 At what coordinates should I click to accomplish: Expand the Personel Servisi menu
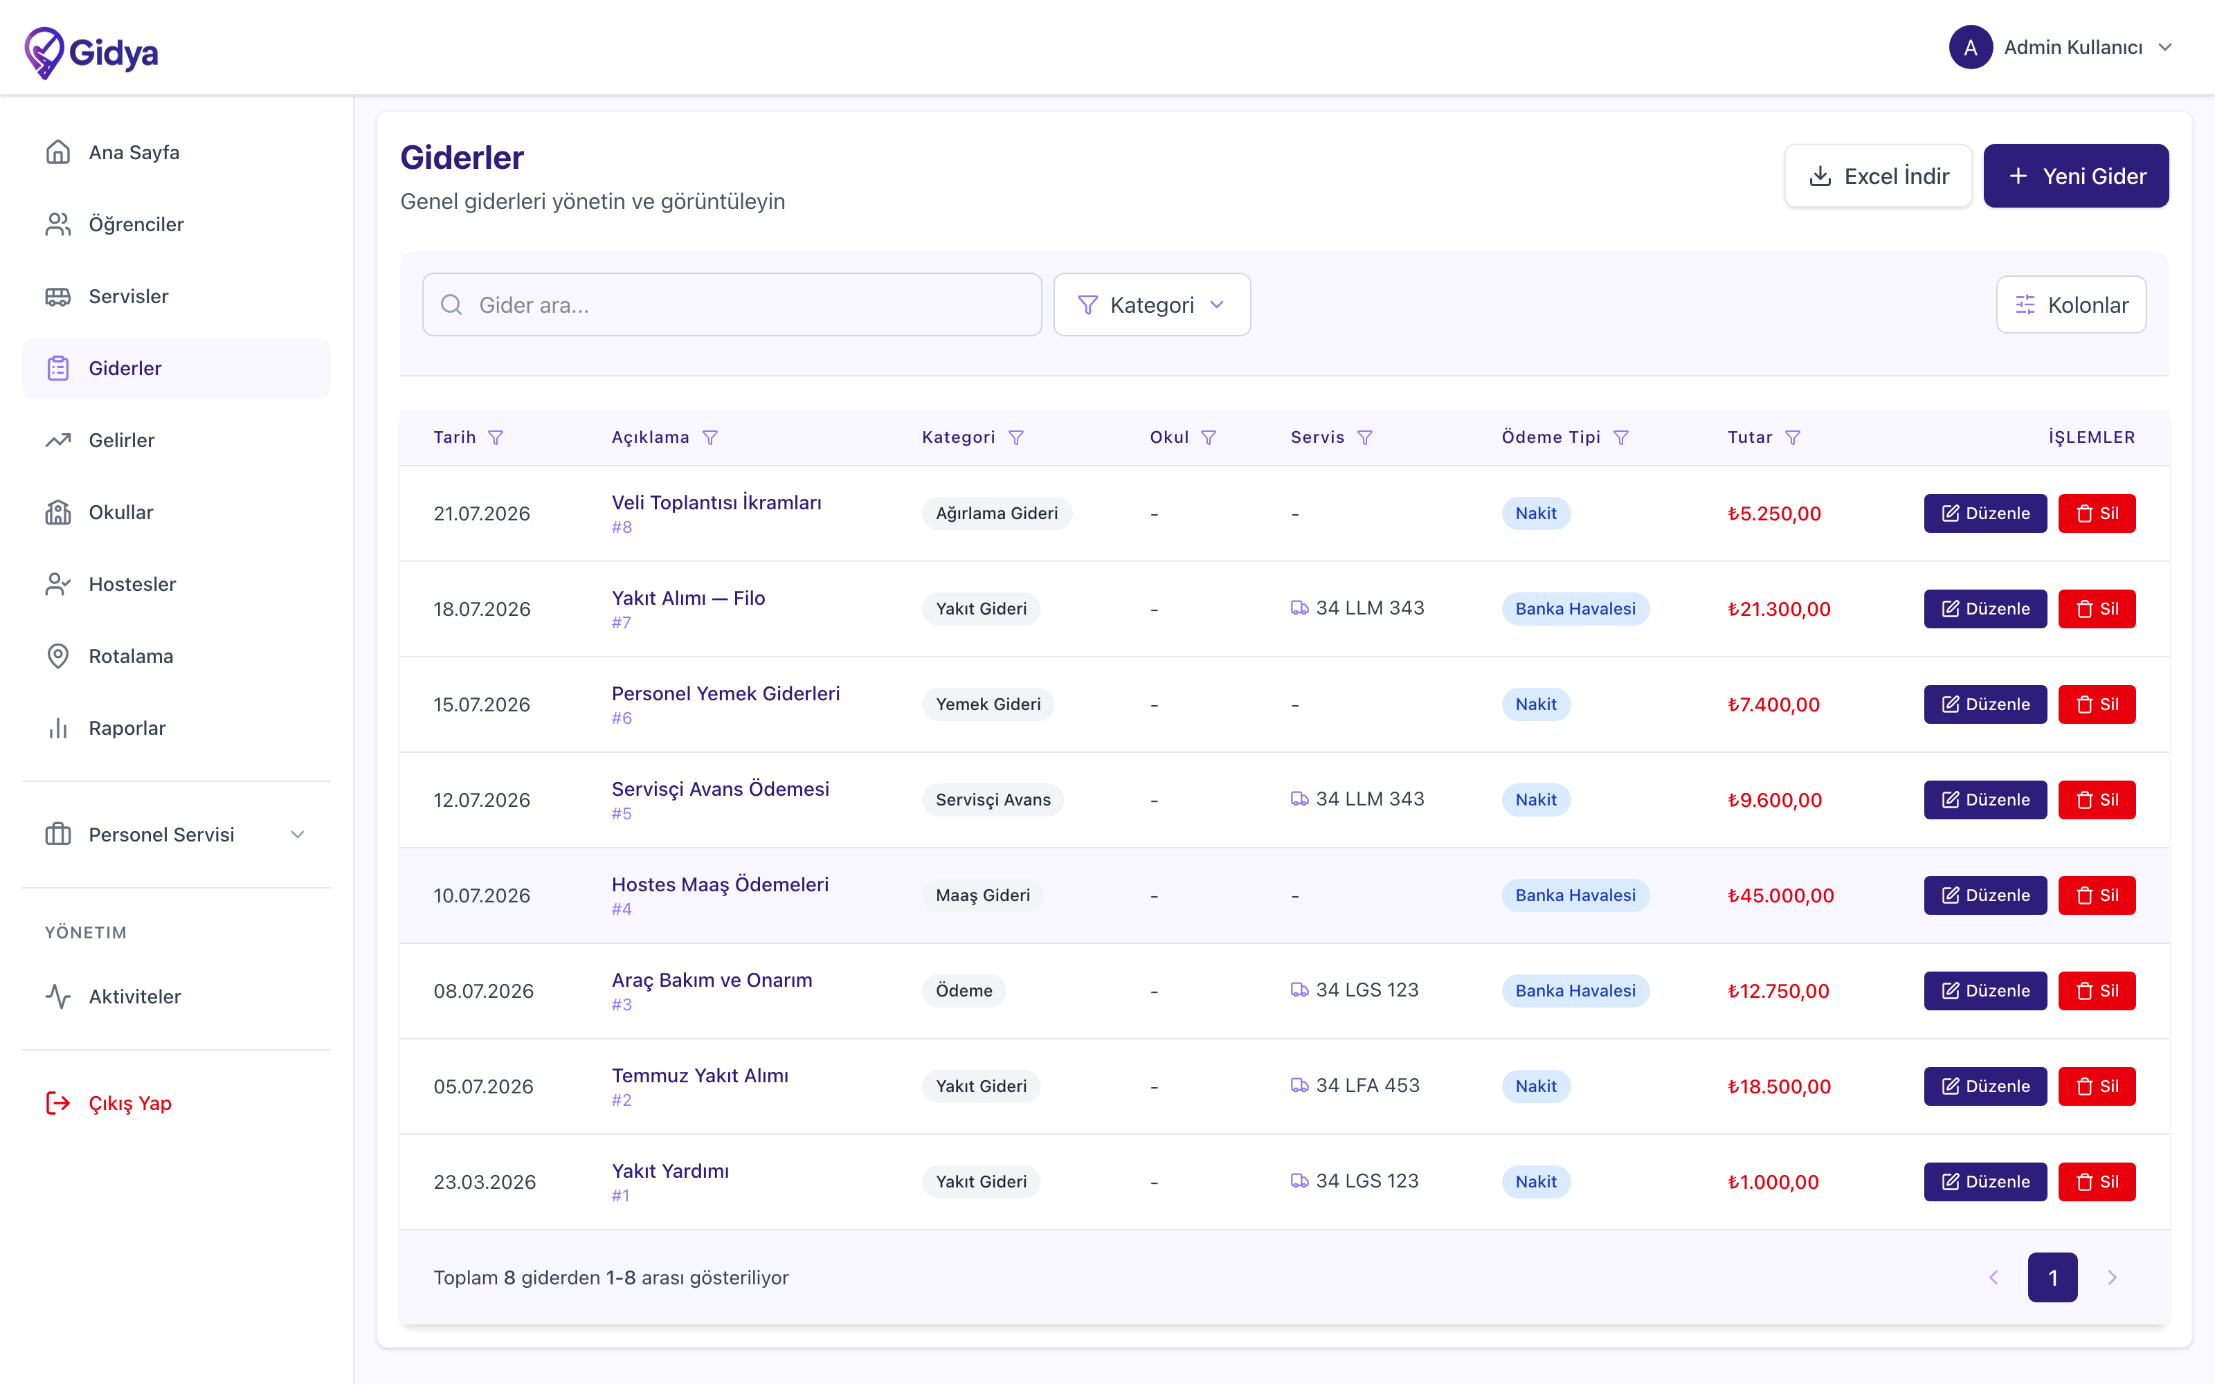click(176, 834)
